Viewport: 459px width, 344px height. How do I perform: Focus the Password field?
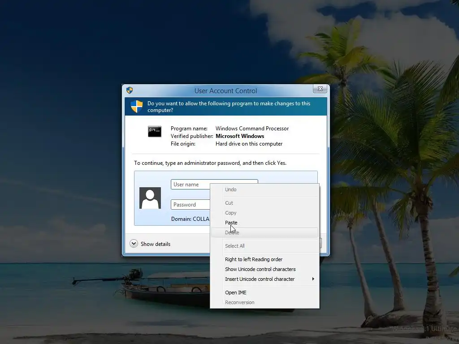(x=190, y=204)
